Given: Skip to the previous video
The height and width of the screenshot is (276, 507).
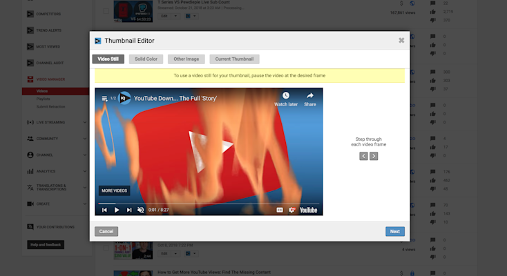Looking at the screenshot, I should pyautogui.click(x=104, y=210).
